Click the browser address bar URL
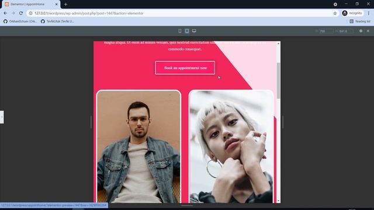374x210 pixels. [x=89, y=13]
